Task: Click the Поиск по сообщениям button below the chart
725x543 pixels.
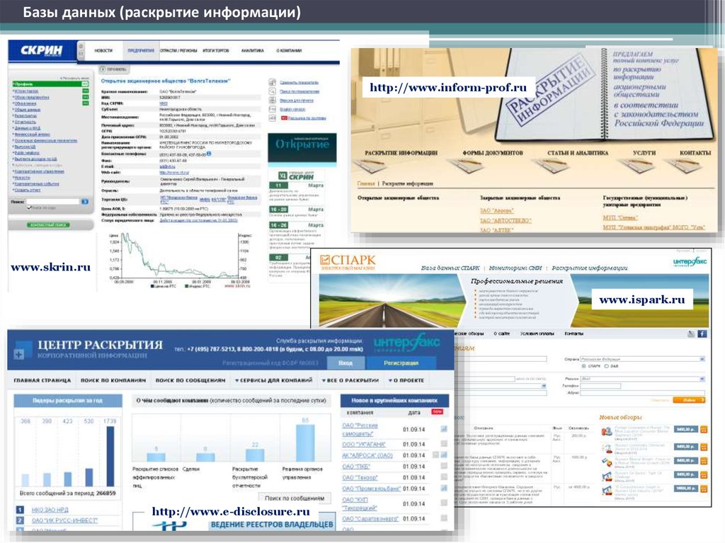Action: [x=295, y=498]
